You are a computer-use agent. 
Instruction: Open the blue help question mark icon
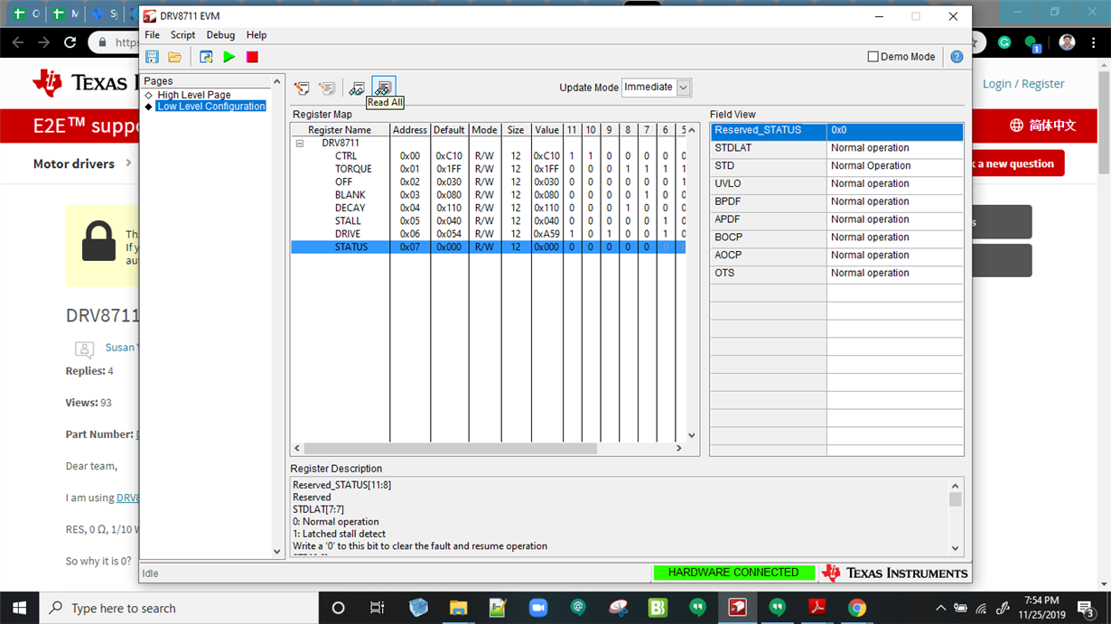click(x=957, y=57)
